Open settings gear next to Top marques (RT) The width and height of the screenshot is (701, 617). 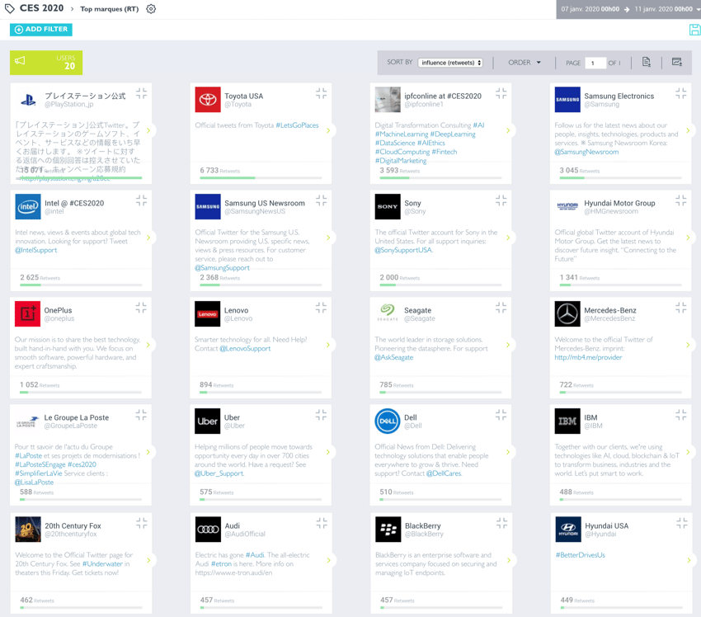[x=151, y=9]
